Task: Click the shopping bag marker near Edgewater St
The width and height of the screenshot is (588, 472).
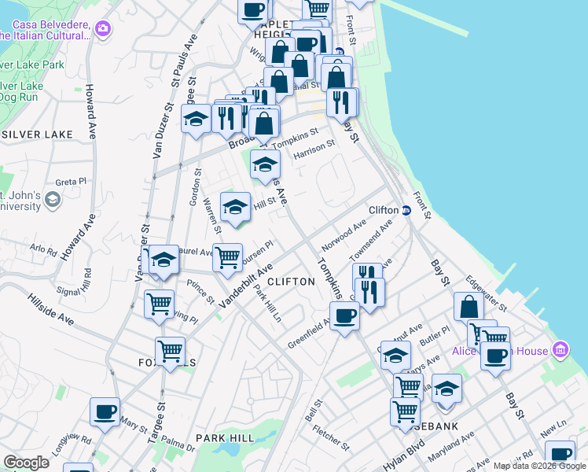Action: coord(469,308)
